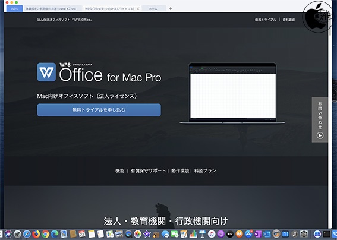Open Launchpad rocket icon in Dock
Screen dimensions: 337x240
click(x=17, y=234)
